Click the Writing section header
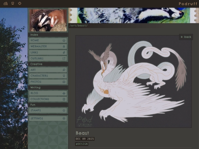Screen dimensions: 199x149 click(35, 88)
